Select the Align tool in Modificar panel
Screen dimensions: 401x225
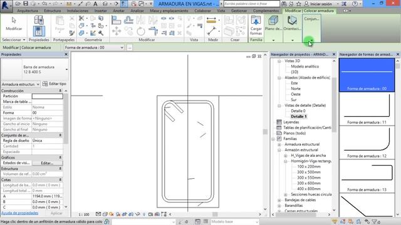tap(116, 20)
